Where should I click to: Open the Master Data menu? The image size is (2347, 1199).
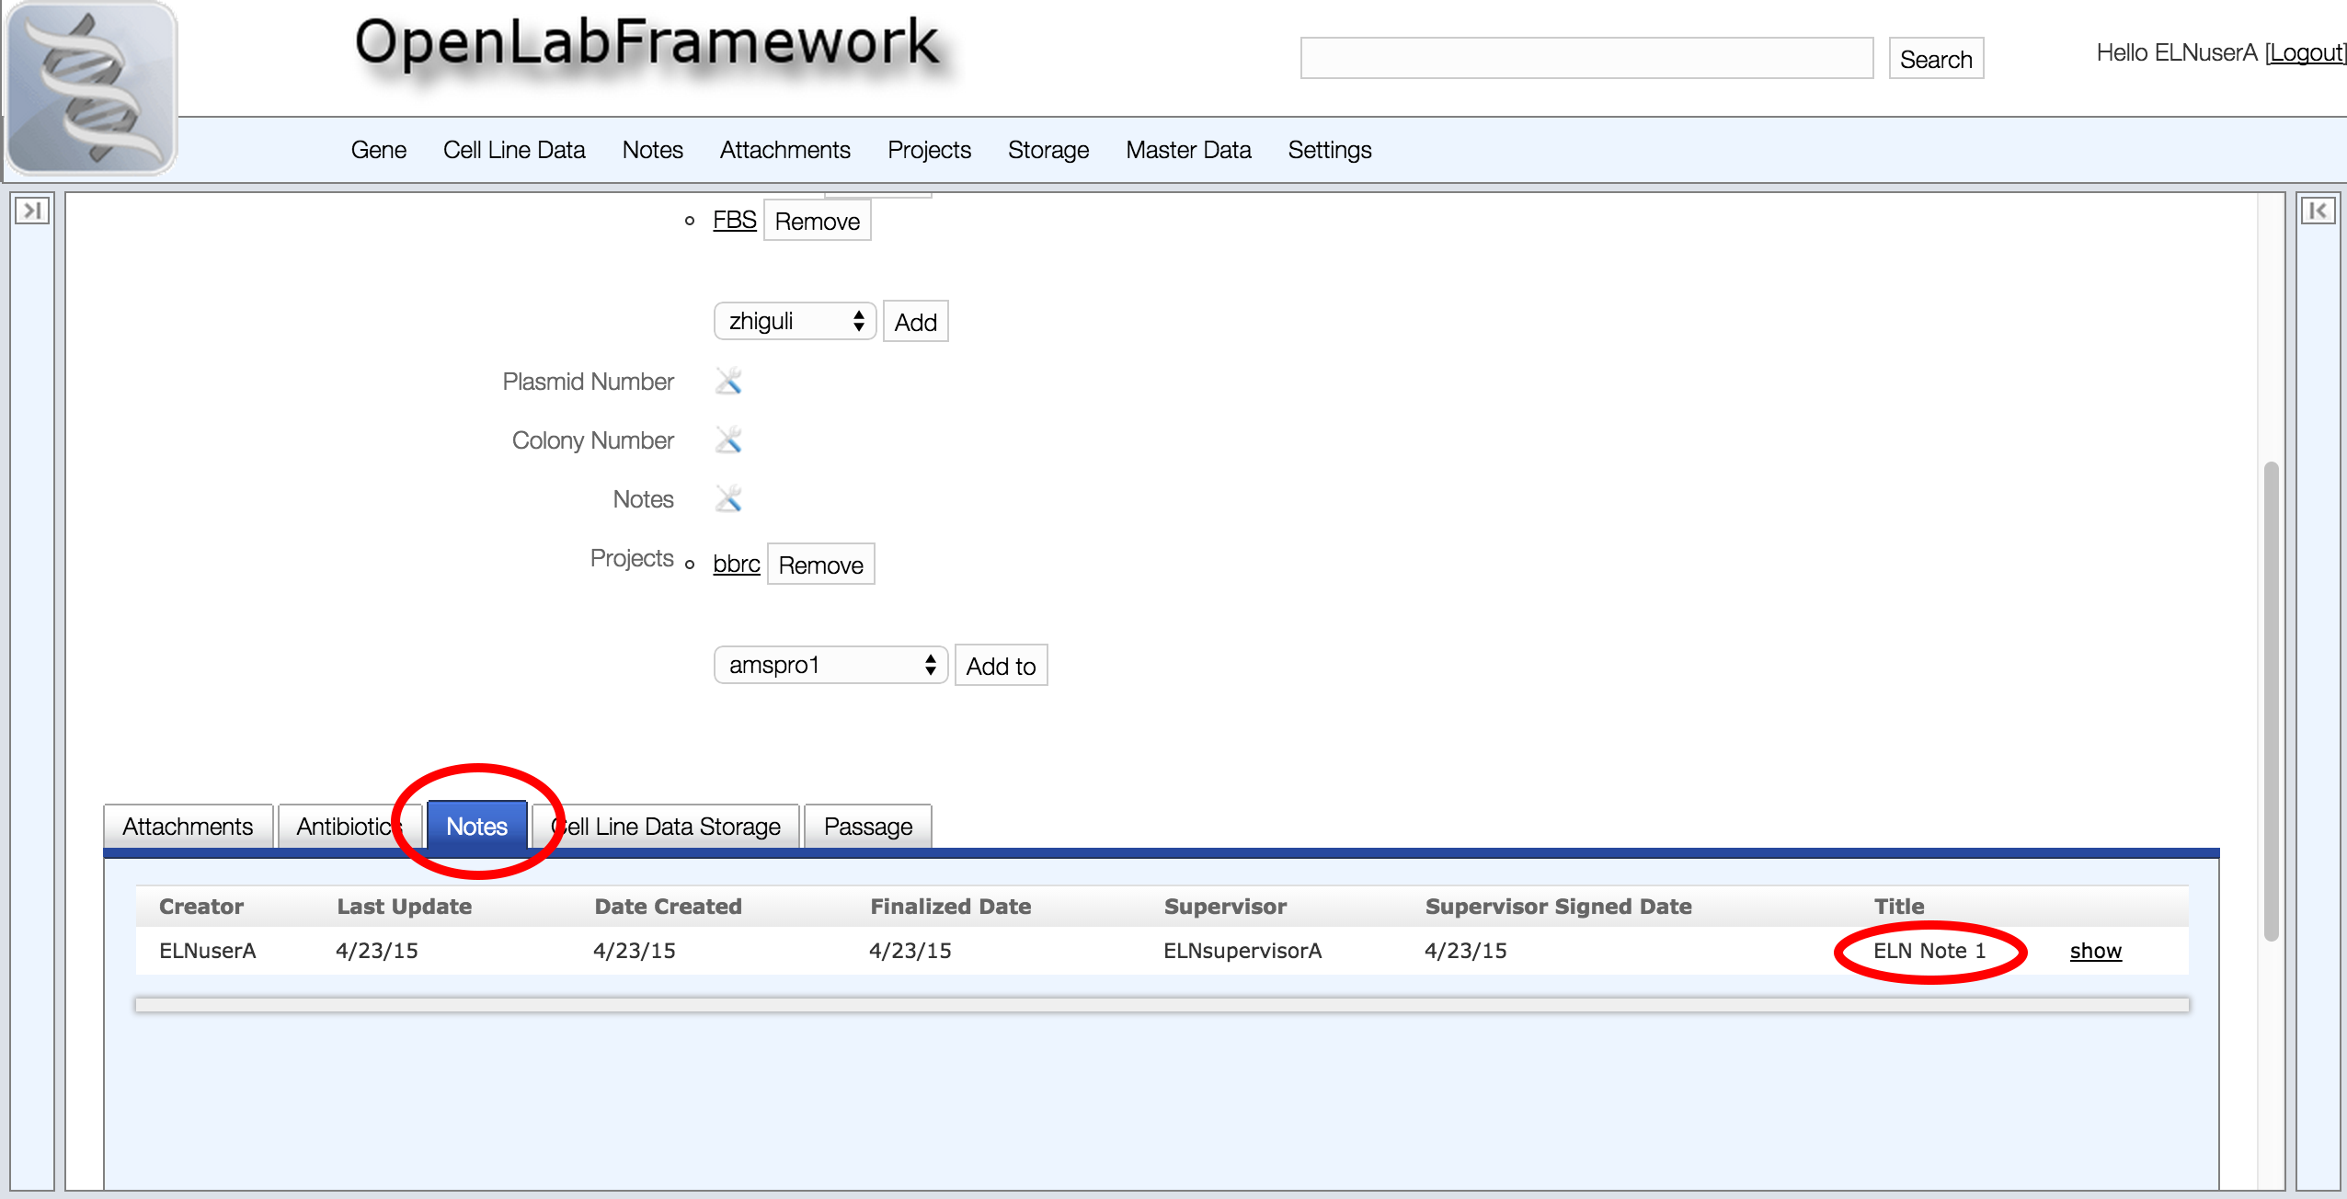pyautogui.click(x=1187, y=150)
